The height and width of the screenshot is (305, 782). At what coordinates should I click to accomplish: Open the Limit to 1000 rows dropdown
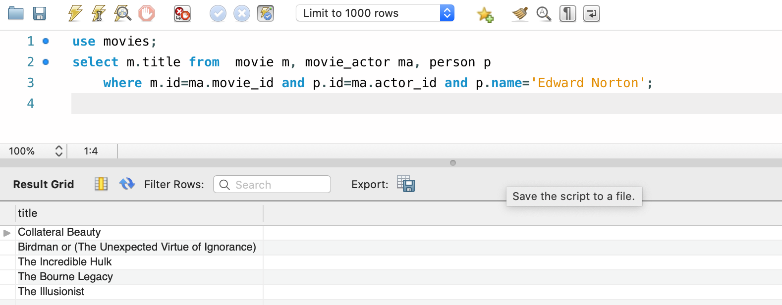click(x=375, y=13)
